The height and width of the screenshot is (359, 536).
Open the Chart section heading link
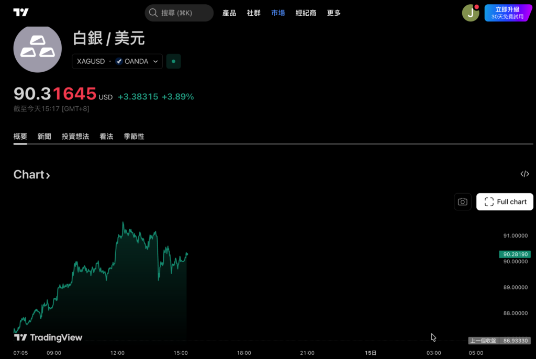coord(31,175)
